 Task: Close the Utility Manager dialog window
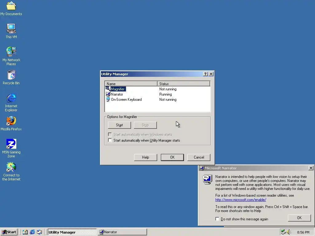pos(211,74)
